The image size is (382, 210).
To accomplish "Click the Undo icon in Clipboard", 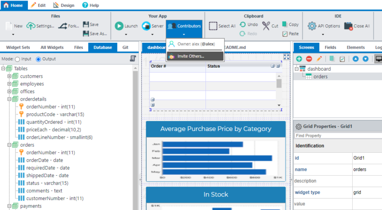I will (242, 24).
